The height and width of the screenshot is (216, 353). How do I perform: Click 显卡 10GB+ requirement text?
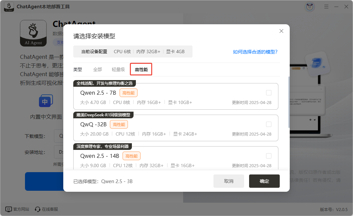180,102
